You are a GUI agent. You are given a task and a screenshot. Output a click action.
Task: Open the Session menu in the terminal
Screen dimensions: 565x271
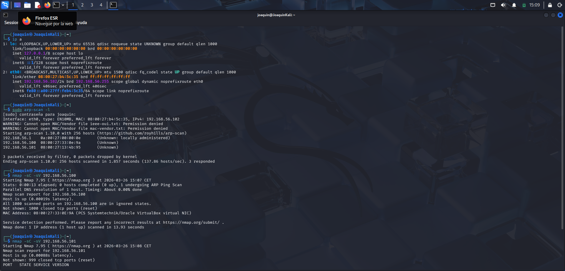11,23
